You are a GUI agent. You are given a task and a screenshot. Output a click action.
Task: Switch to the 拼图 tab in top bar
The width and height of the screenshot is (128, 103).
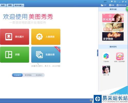[10, 5]
